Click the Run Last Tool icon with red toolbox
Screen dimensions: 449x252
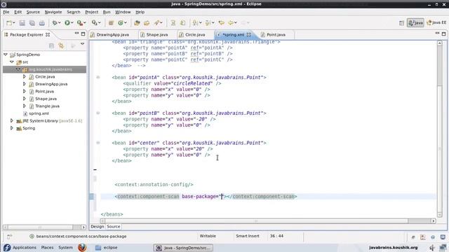coord(79,23)
